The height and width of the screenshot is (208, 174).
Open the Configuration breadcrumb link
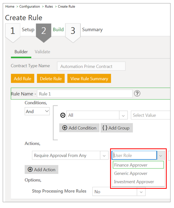(x=30, y=7)
